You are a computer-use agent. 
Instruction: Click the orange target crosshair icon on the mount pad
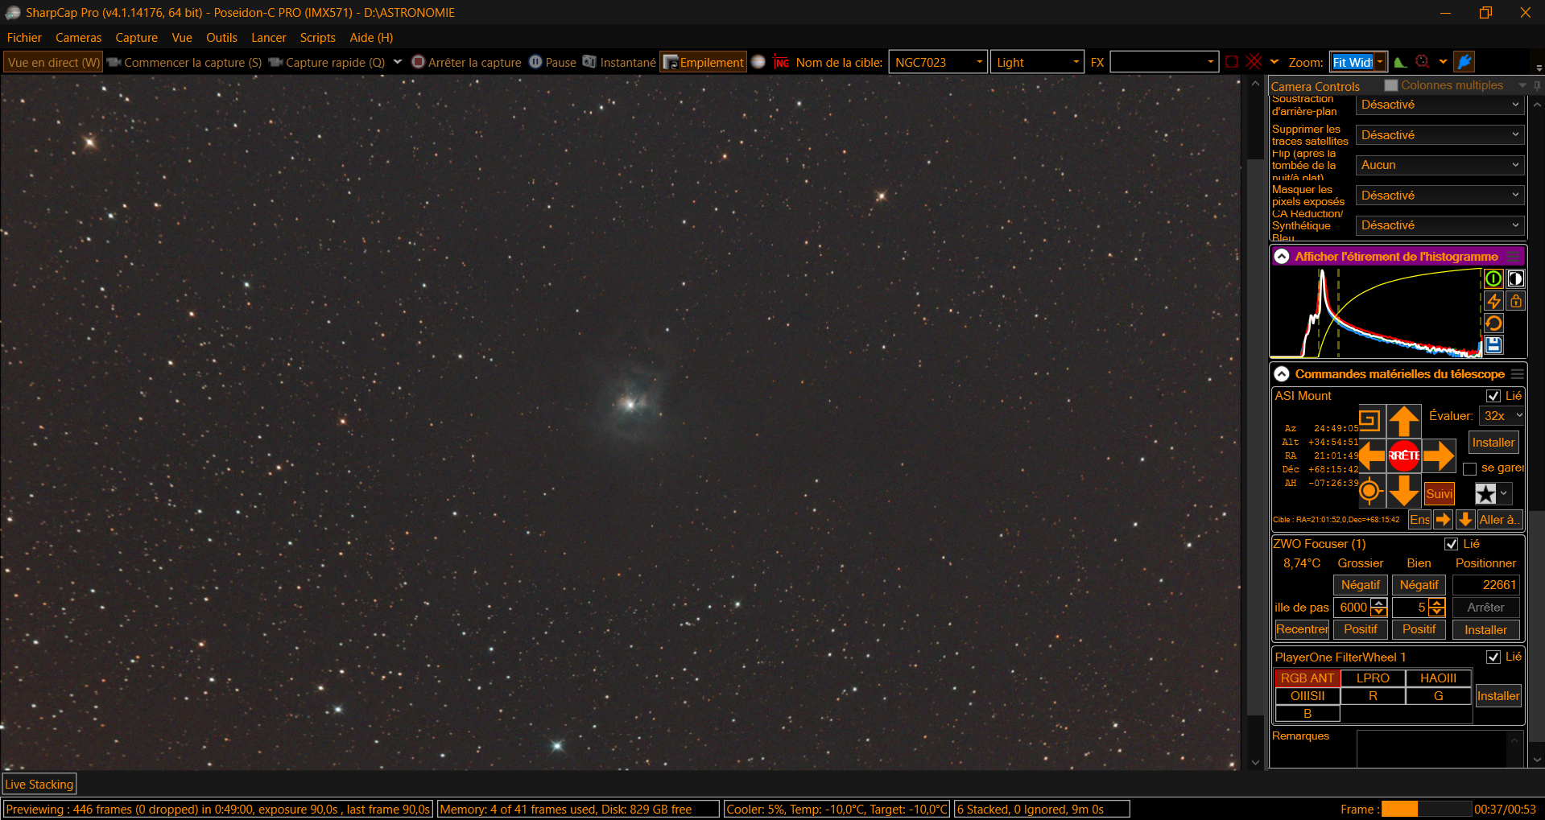pyautogui.click(x=1369, y=490)
